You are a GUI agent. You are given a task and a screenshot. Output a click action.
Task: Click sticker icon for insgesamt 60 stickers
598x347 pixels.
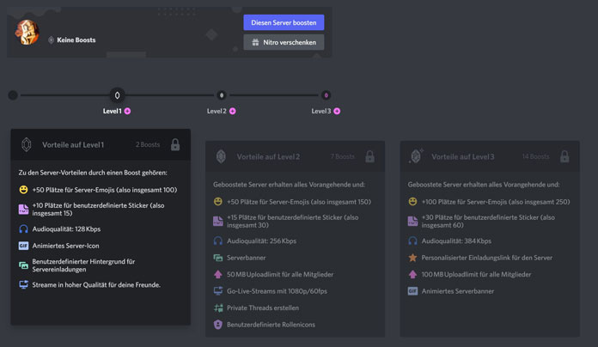(x=412, y=221)
